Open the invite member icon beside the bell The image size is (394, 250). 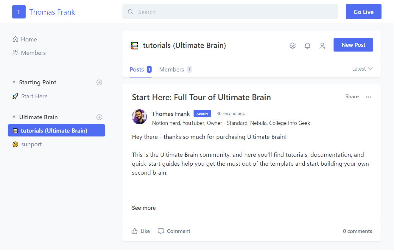(322, 46)
